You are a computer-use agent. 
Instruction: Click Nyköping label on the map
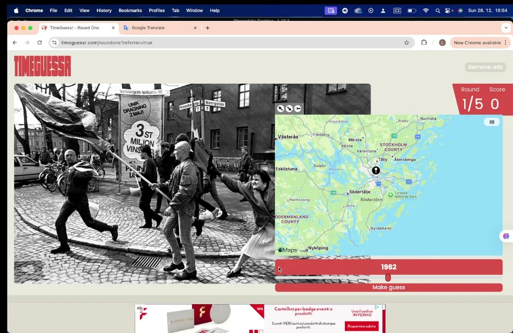click(x=318, y=248)
